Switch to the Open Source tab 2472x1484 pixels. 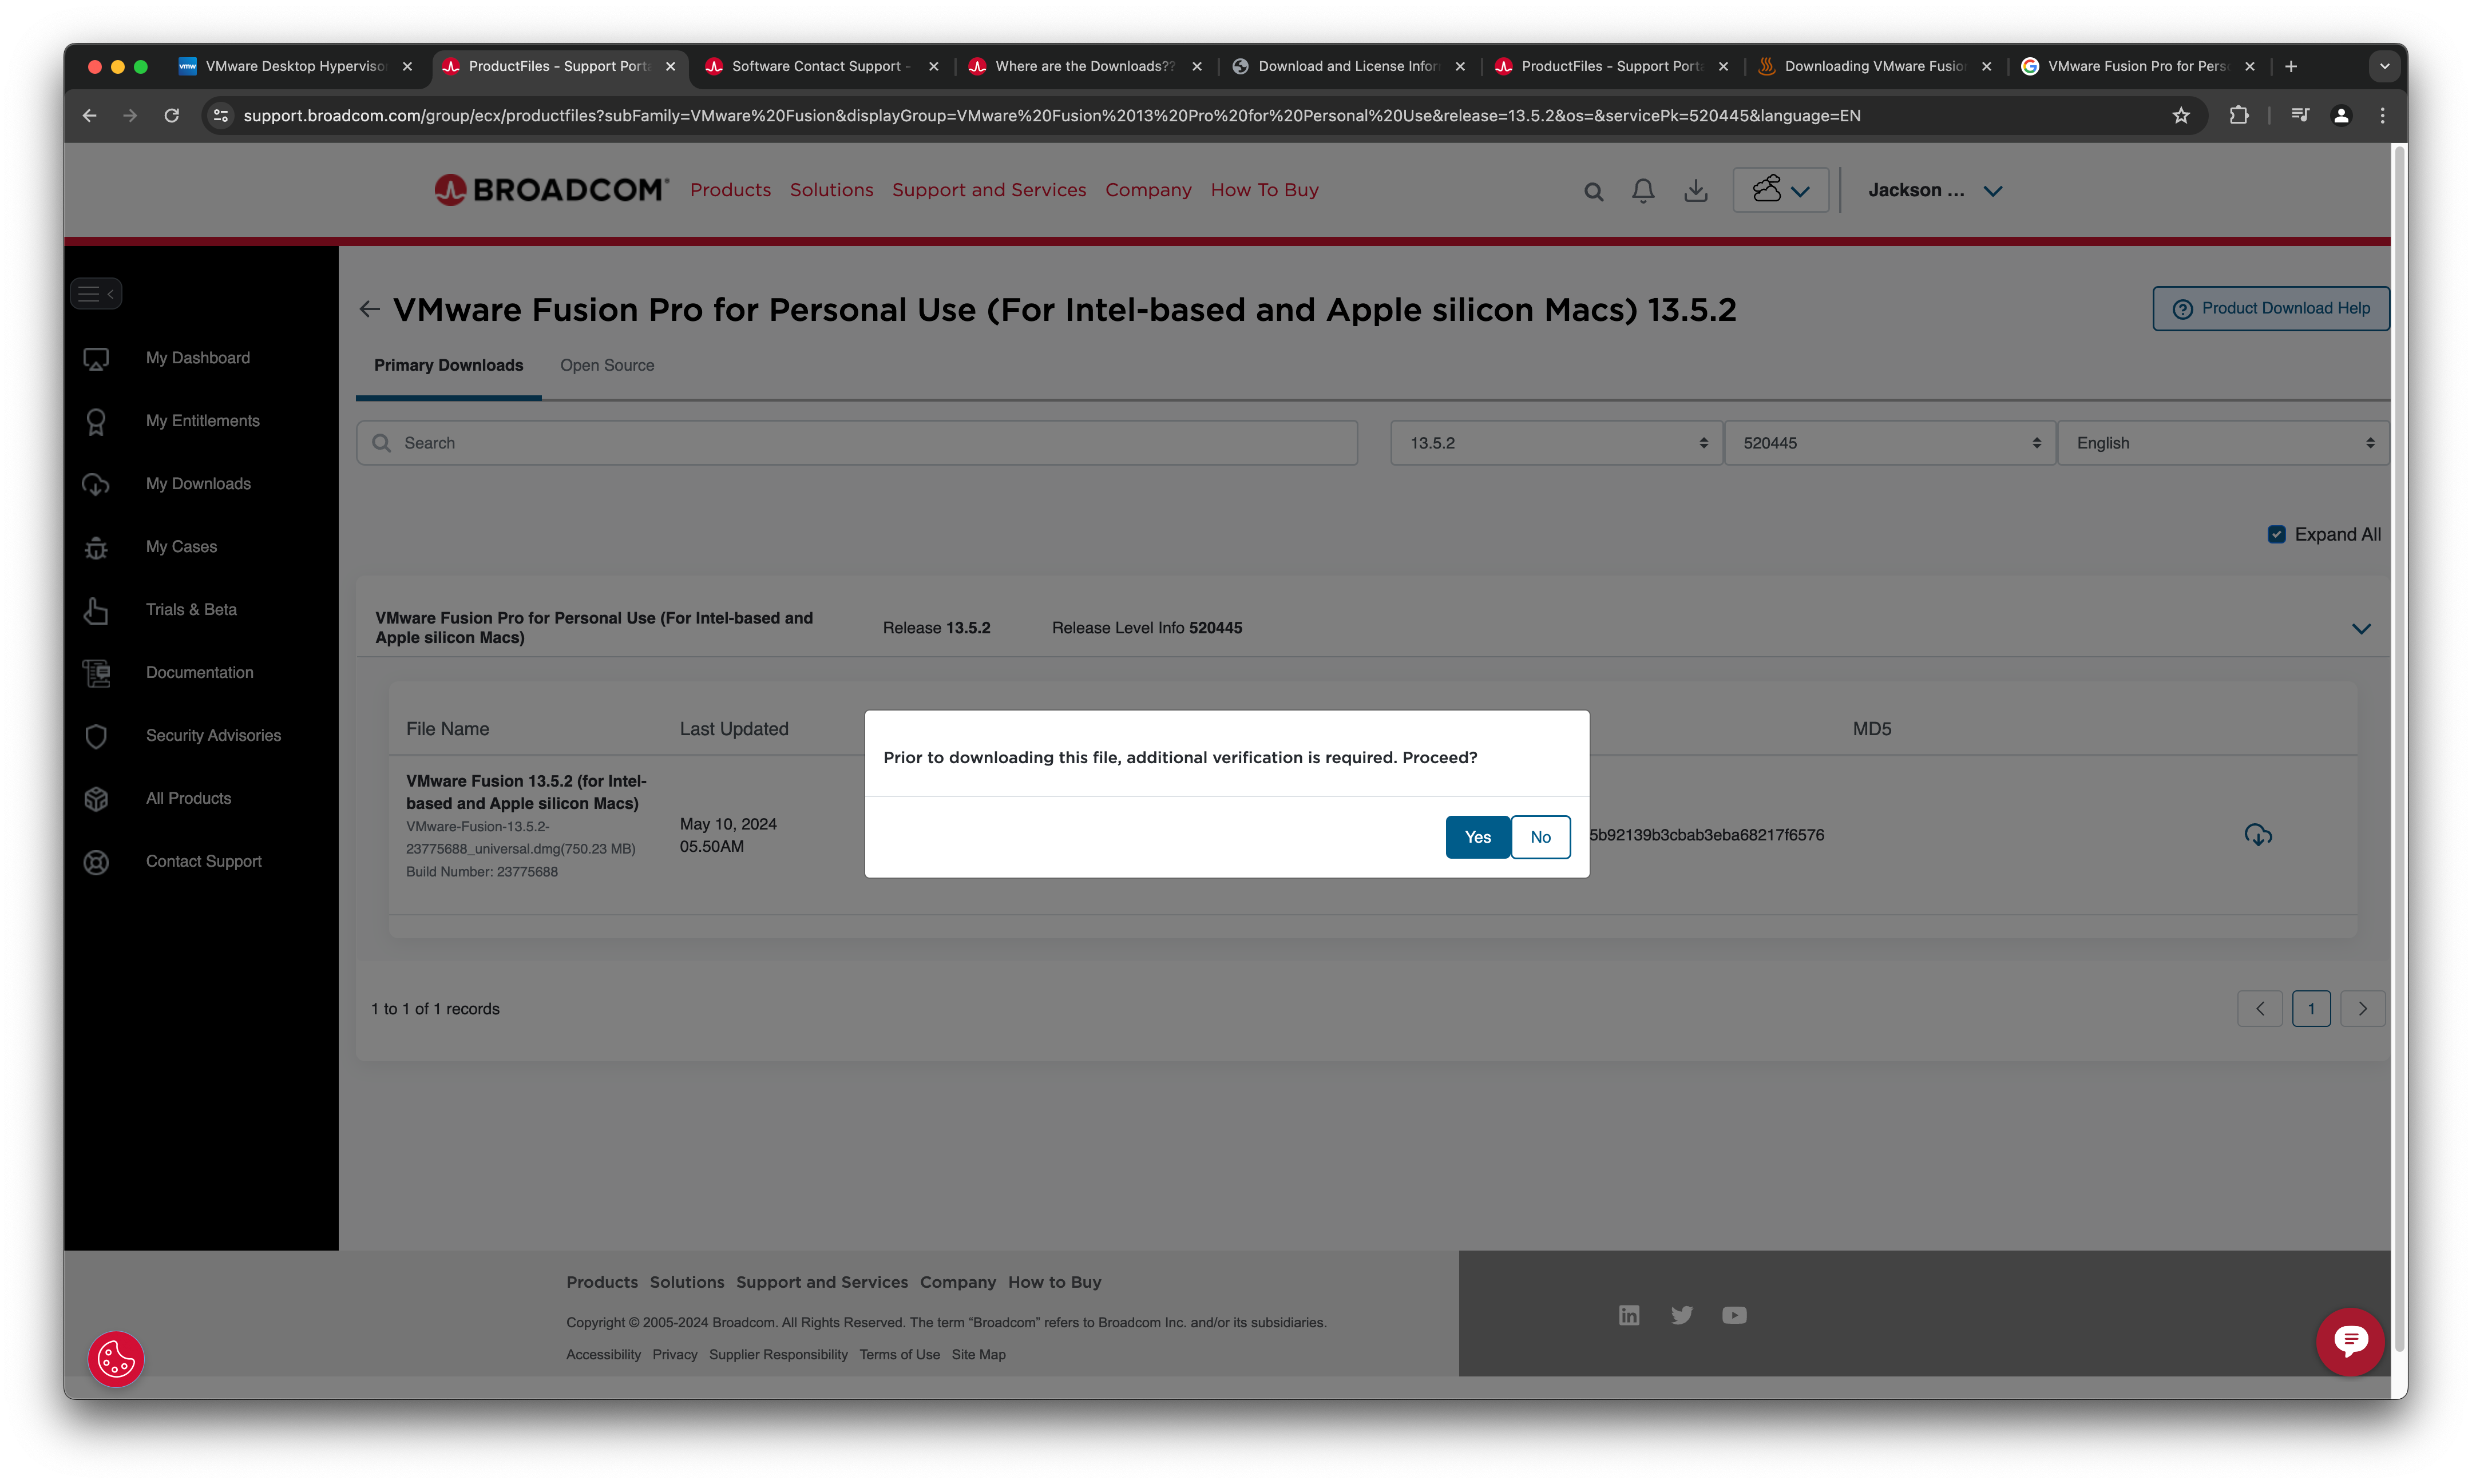(x=607, y=366)
